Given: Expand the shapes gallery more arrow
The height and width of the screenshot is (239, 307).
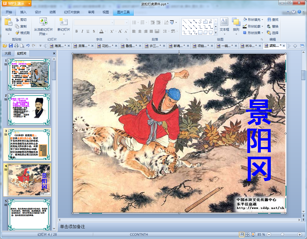Looking at the screenshot, I should [x=216, y=33].
